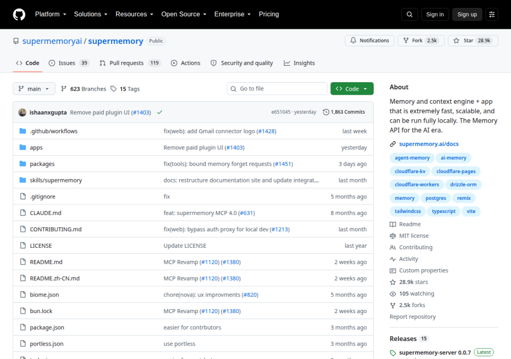Viewport: 511px width, 359px height.
Task: Expand the Solutions menu
Action: click(x=91, y=14)
